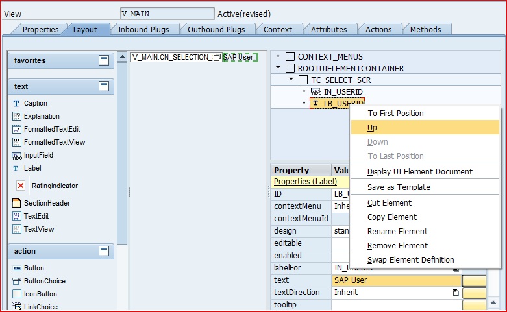The image size is (507, 312).
Task: Open the Actions tab
Action: click(378, 29)
